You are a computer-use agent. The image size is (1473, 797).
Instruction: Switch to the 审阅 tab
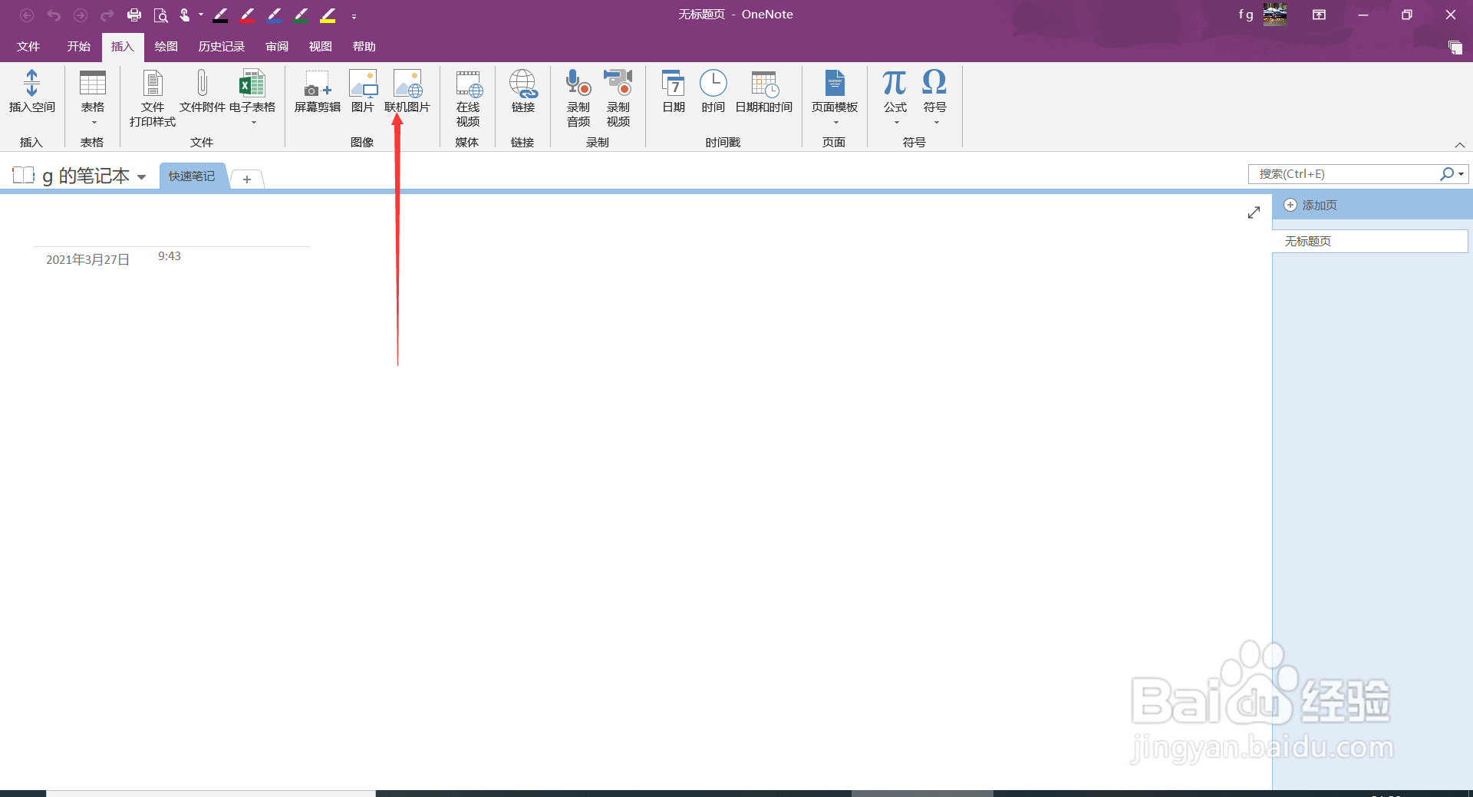coord(277,47)
